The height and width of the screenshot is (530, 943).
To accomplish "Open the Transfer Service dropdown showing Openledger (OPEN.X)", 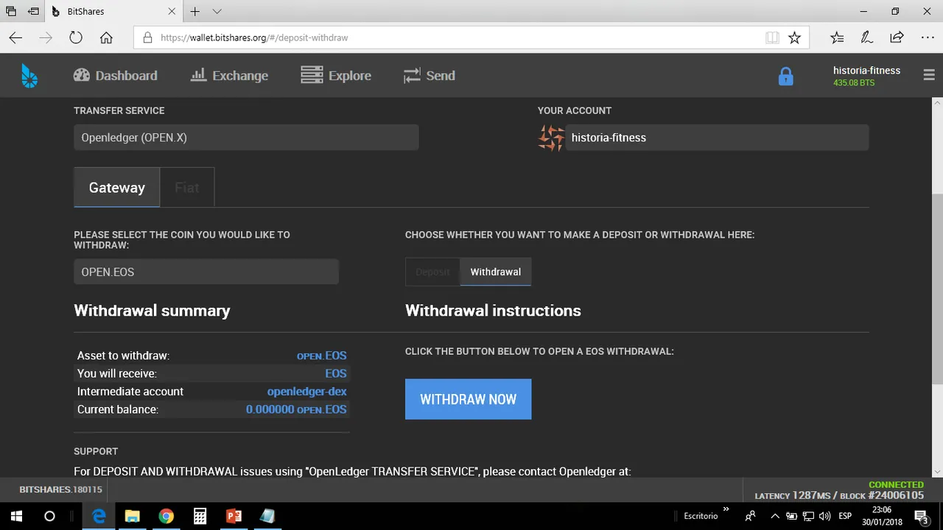I will click(x=246, y=138).
